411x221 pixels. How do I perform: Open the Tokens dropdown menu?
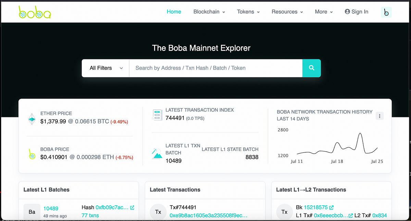tap(248, 12)
